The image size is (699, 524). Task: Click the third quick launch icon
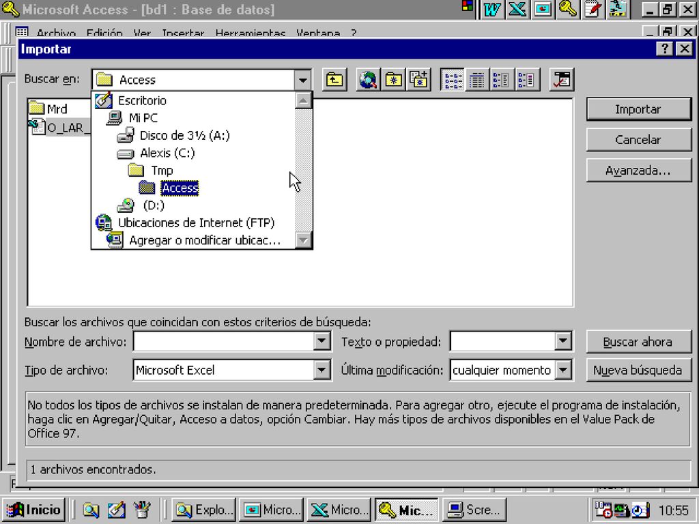[142, 510]
